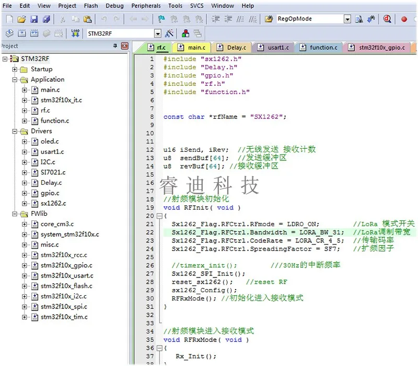Click the Build target icon
This screenshot has width=418, height=366.
[x=21, y=33]
